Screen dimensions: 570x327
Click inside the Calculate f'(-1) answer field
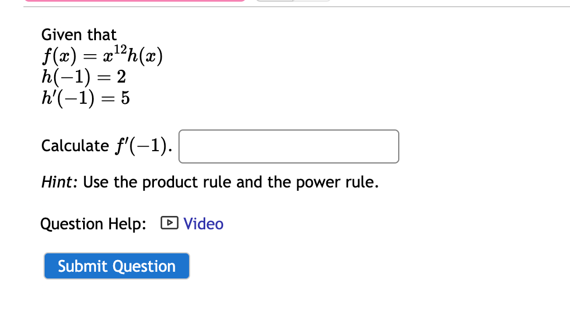tap(288, 146)
